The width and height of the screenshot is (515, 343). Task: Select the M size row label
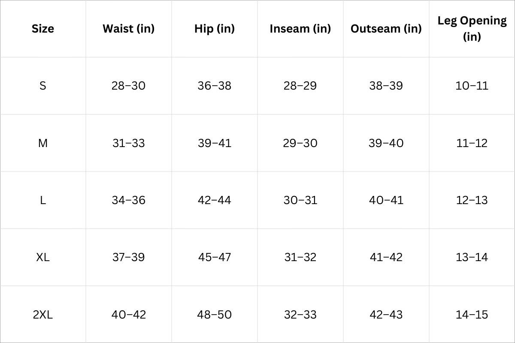coord(43,143)
